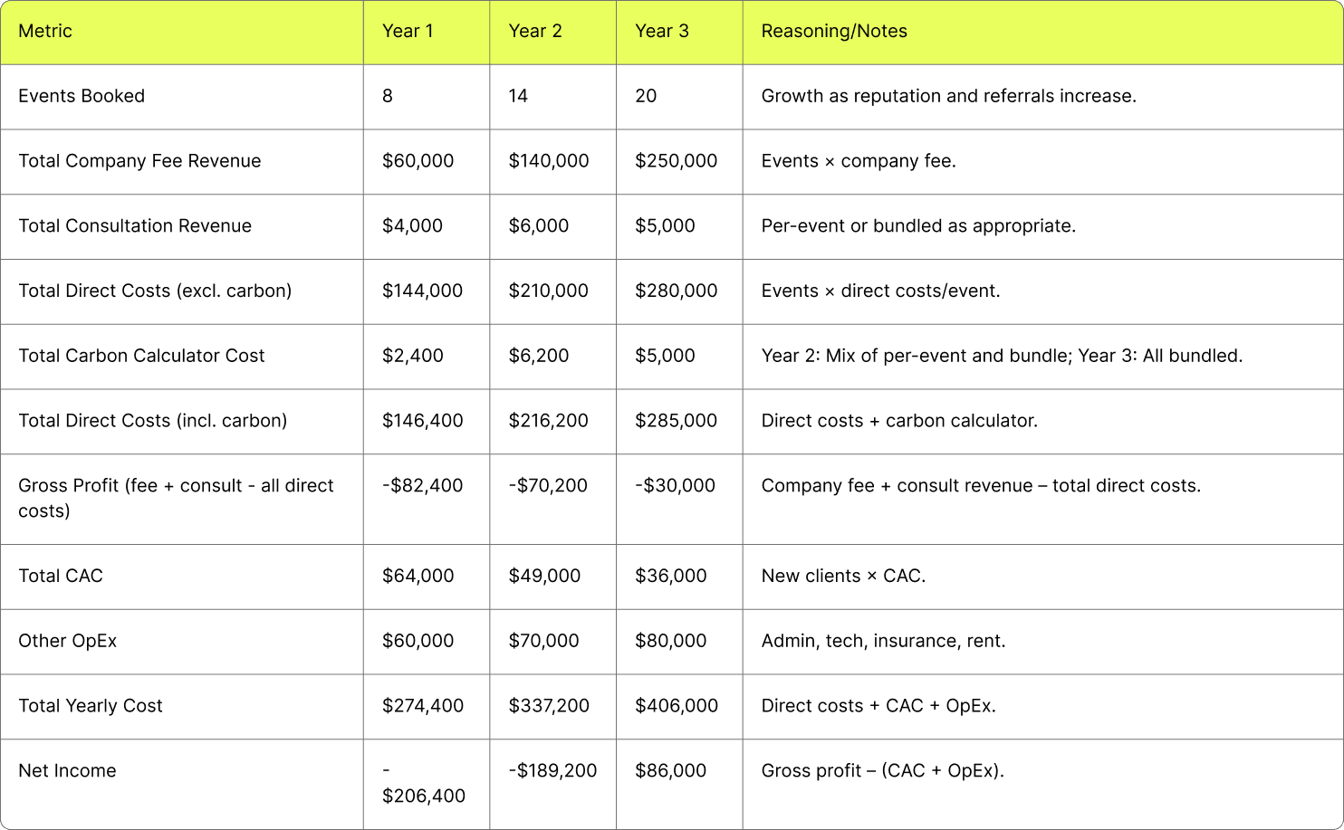Select the $337,200 Total Yearly Cost cell
1344x830 pixels.
pyautogui.click(x=549, y=706)
